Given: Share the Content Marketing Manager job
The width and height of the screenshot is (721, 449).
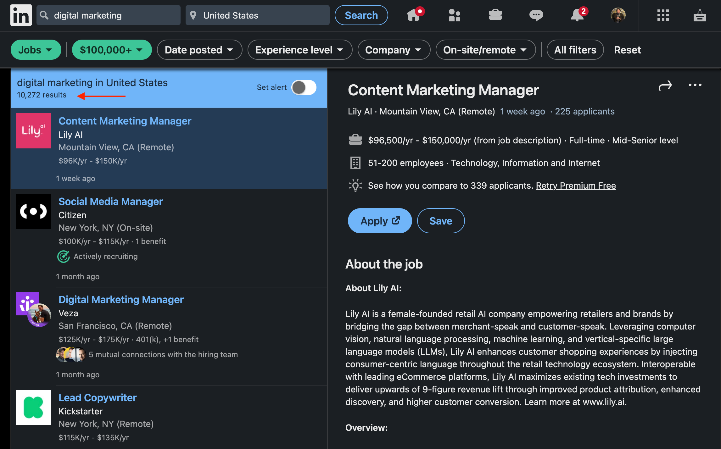Looking at the screenshot, I should pyautogui.click(x=665, y=86).
